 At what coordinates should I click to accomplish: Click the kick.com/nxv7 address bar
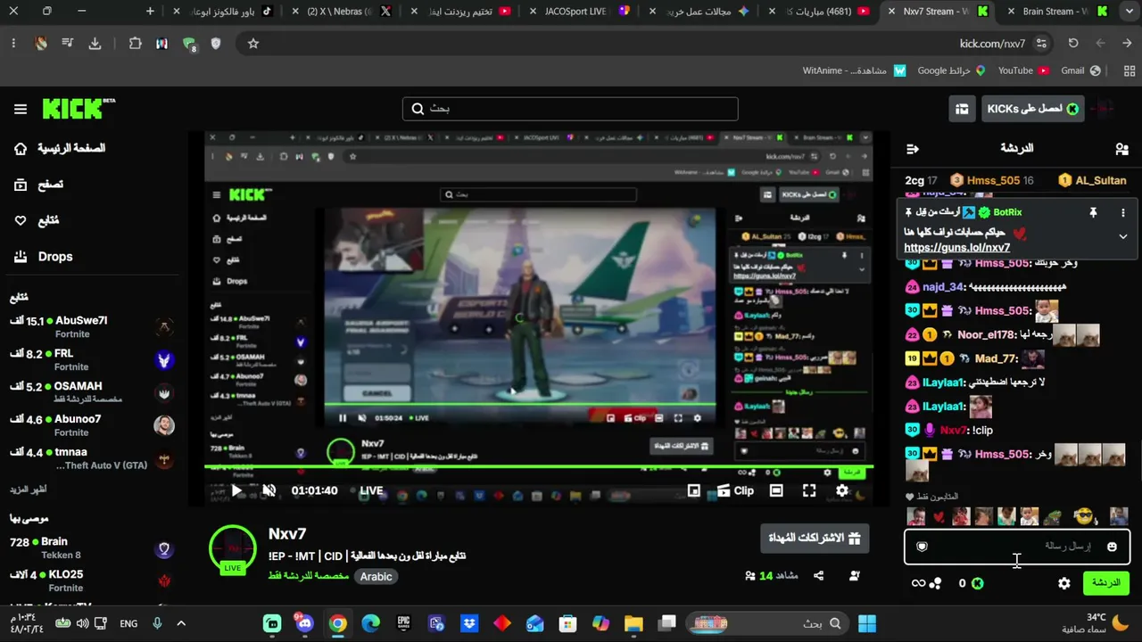tap(993, 43)
